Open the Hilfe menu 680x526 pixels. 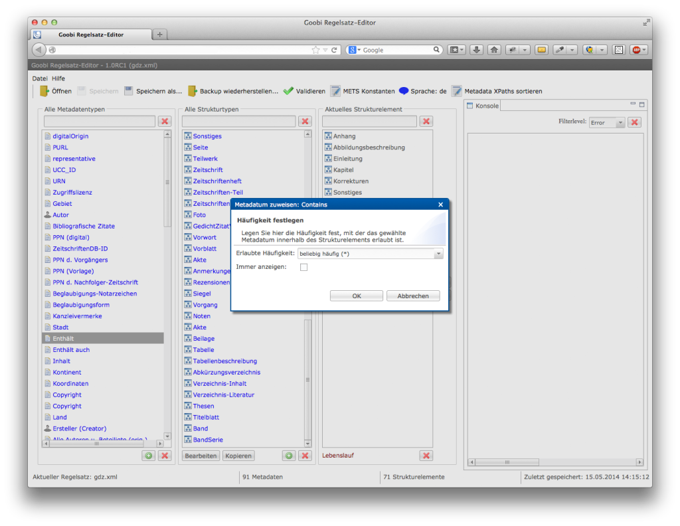(58, 78)
